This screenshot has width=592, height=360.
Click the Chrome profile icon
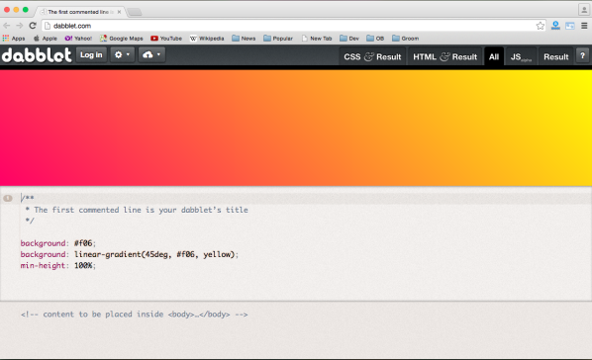click(584, 10)
